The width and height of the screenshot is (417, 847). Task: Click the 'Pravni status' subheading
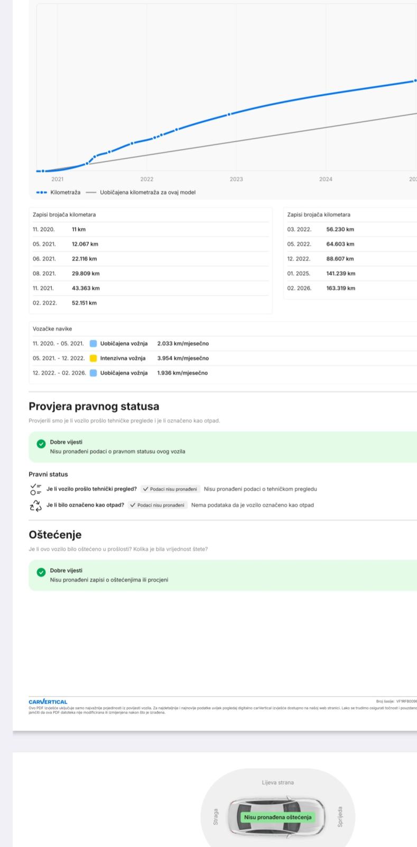48,474
